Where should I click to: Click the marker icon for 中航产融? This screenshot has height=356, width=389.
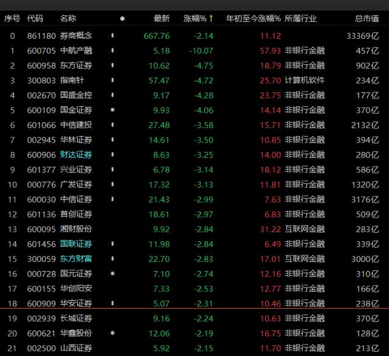[112, 50]
